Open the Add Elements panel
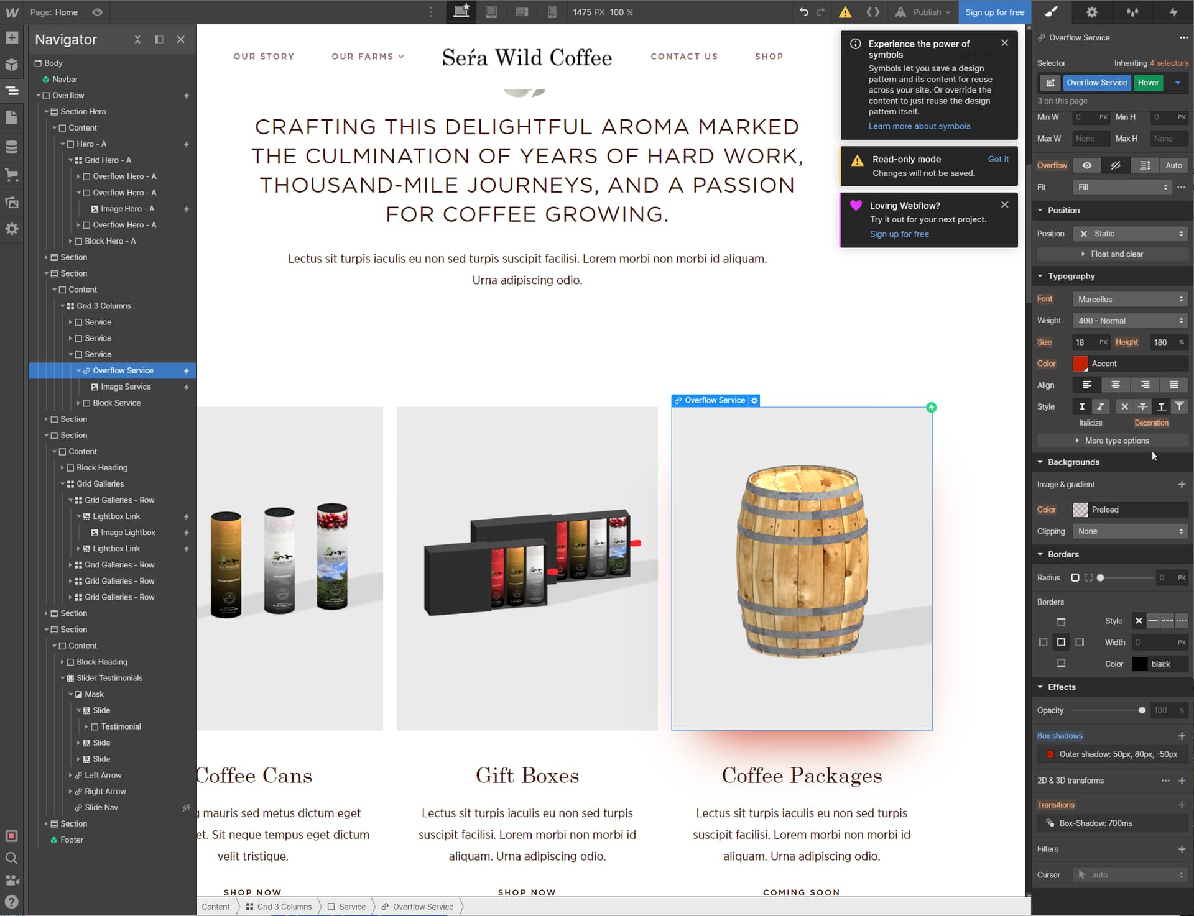This screenshot has width=1194, height=916. click(x=11, y=38)
